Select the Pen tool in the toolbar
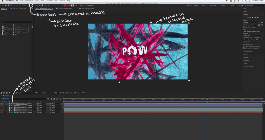 coord(31,5)
